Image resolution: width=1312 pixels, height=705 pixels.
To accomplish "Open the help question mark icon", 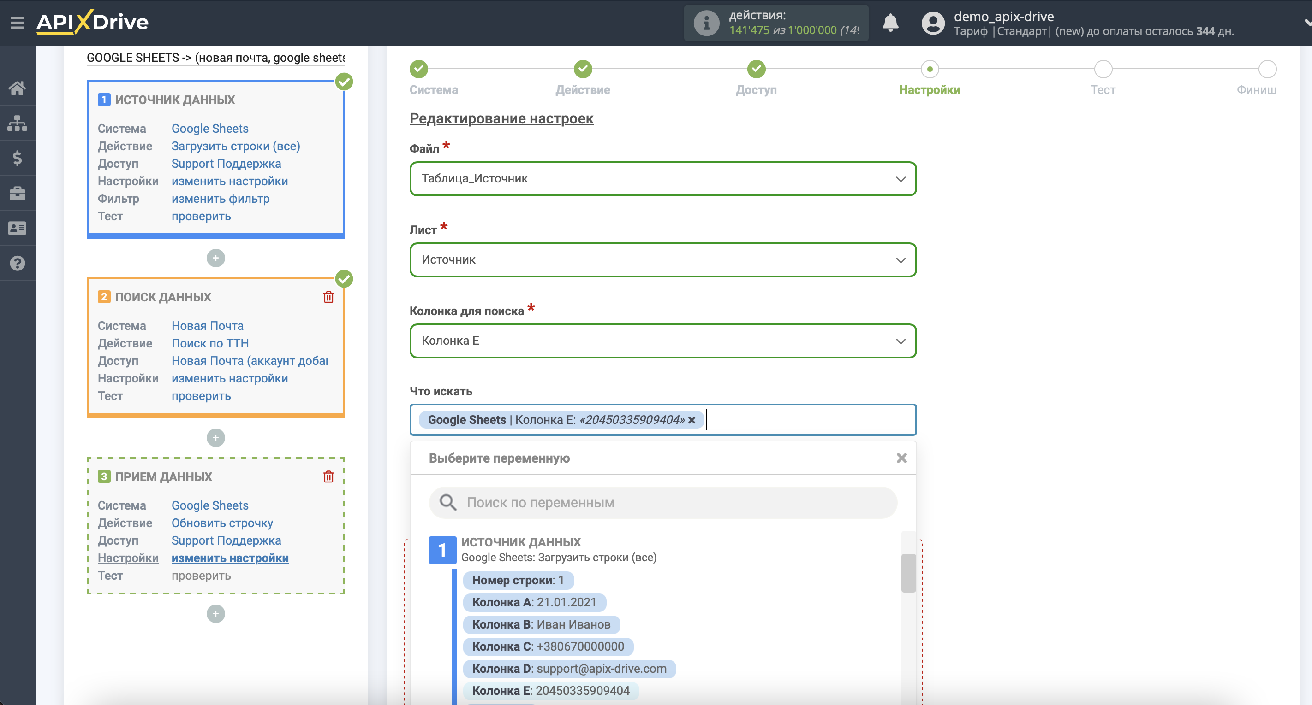I will tap(18, 264).
